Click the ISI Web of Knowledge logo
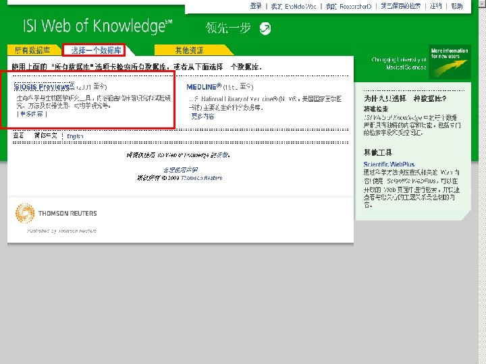The width and height of the screenshot is (486, 364). point(97,26)
